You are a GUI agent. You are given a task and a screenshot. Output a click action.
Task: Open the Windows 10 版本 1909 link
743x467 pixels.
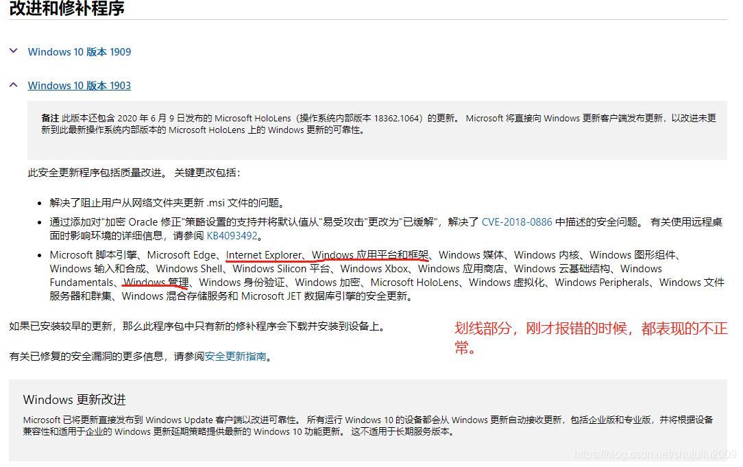79,51
